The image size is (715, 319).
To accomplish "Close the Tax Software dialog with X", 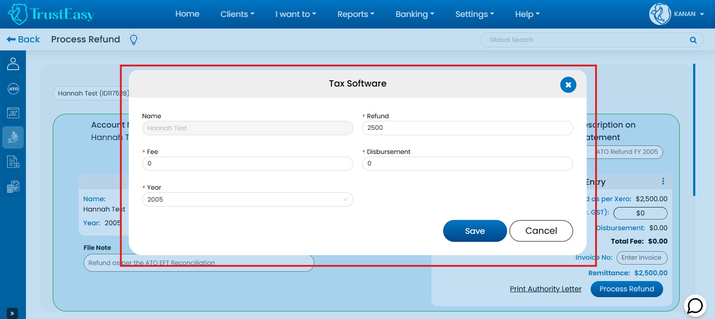I will tap(568, 85).
